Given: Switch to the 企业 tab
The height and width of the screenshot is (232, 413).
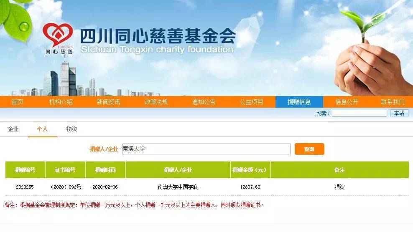Looking at the screenshot, I should tap(13, 129).
